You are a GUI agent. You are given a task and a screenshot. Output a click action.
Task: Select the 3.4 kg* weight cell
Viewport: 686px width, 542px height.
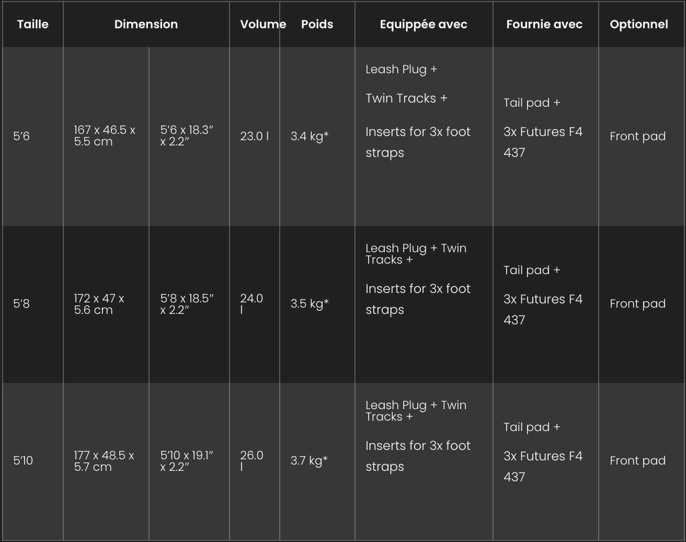(x=310, y=137)
